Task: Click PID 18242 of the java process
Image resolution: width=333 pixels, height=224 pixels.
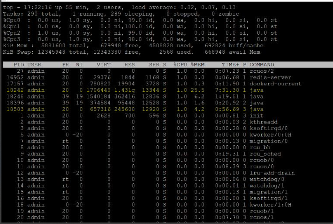Action: 15,90
